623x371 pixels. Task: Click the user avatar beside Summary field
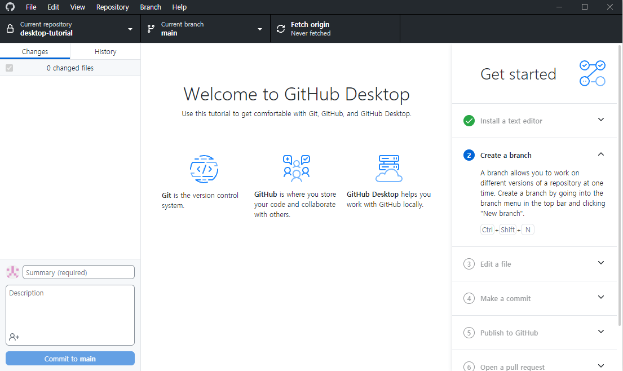(x=13, y=272)
